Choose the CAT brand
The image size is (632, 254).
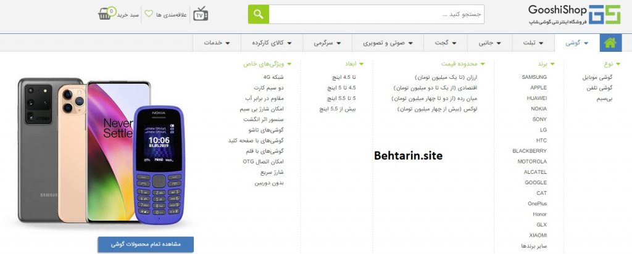click(542, 193)
